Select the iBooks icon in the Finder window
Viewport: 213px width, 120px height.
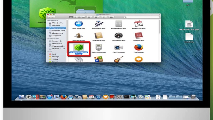pyautogui.click(x=138, y=59)
